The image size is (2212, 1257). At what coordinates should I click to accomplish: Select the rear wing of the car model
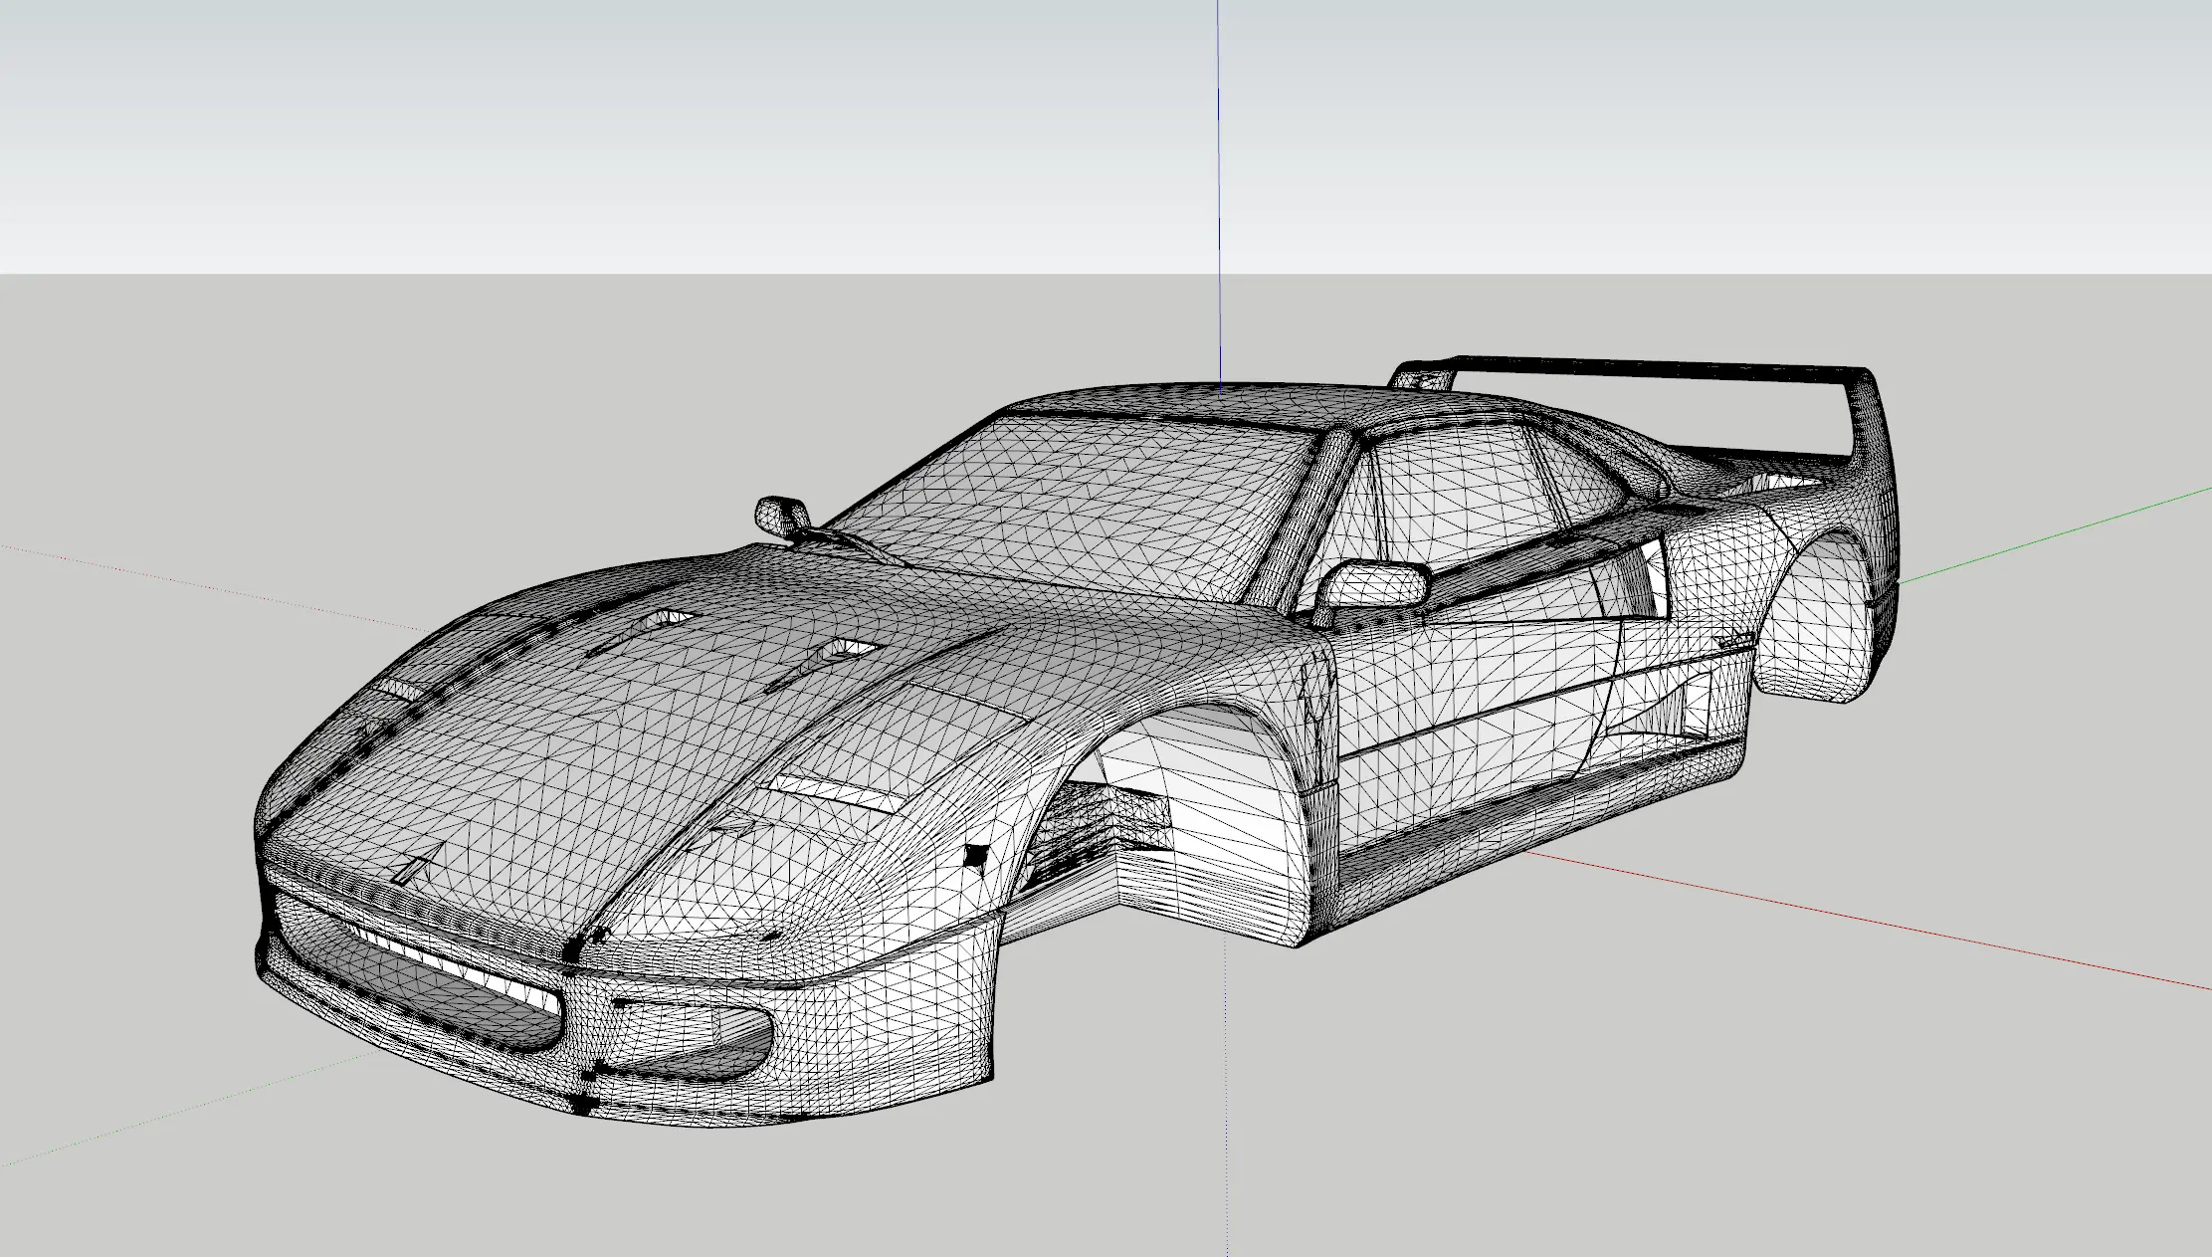[1652, 370]
